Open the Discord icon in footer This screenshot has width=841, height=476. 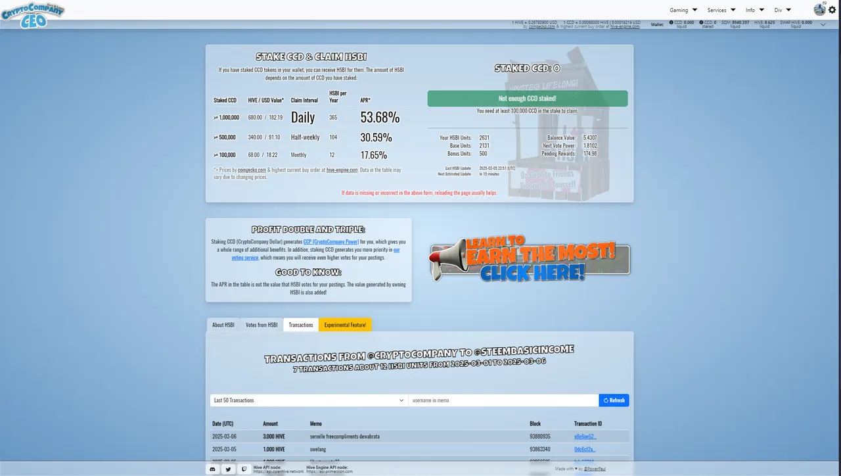point(212,469)
